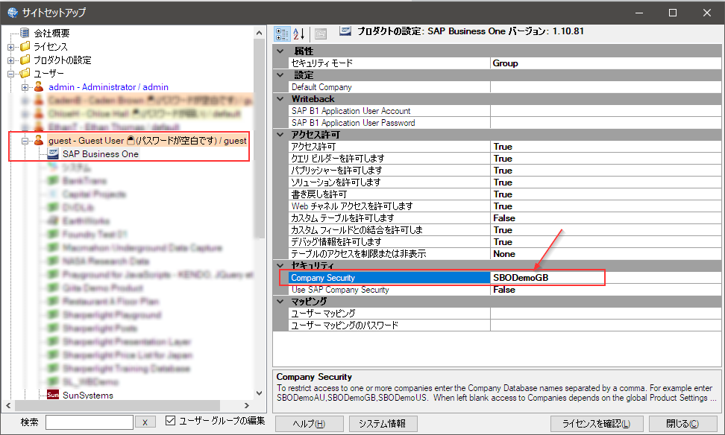Click the テーブルのアクセスを制限 None value
The image size is (725, 435).
point(606,254)
